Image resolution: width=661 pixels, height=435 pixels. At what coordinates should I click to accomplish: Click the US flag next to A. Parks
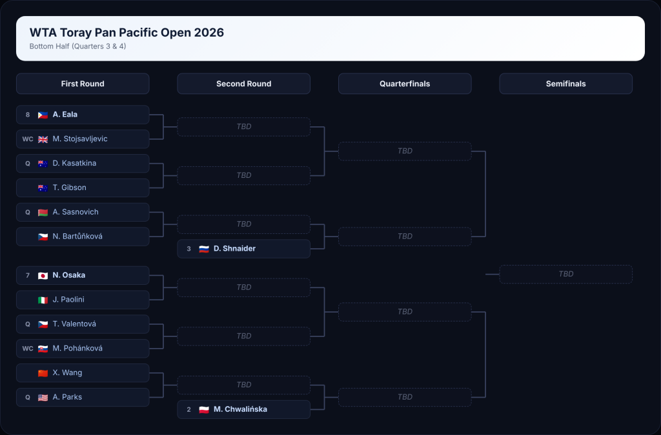43,398
